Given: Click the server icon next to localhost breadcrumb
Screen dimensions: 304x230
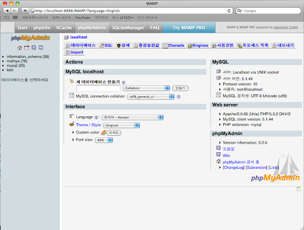Looking at the screenshot, I should [x=66, y=37].
